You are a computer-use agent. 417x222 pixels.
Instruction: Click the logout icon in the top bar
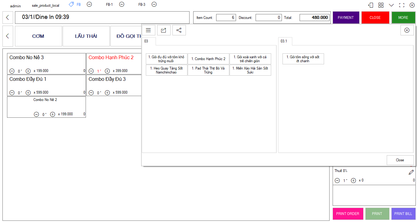pyautogui.click(x=371, y=5)
